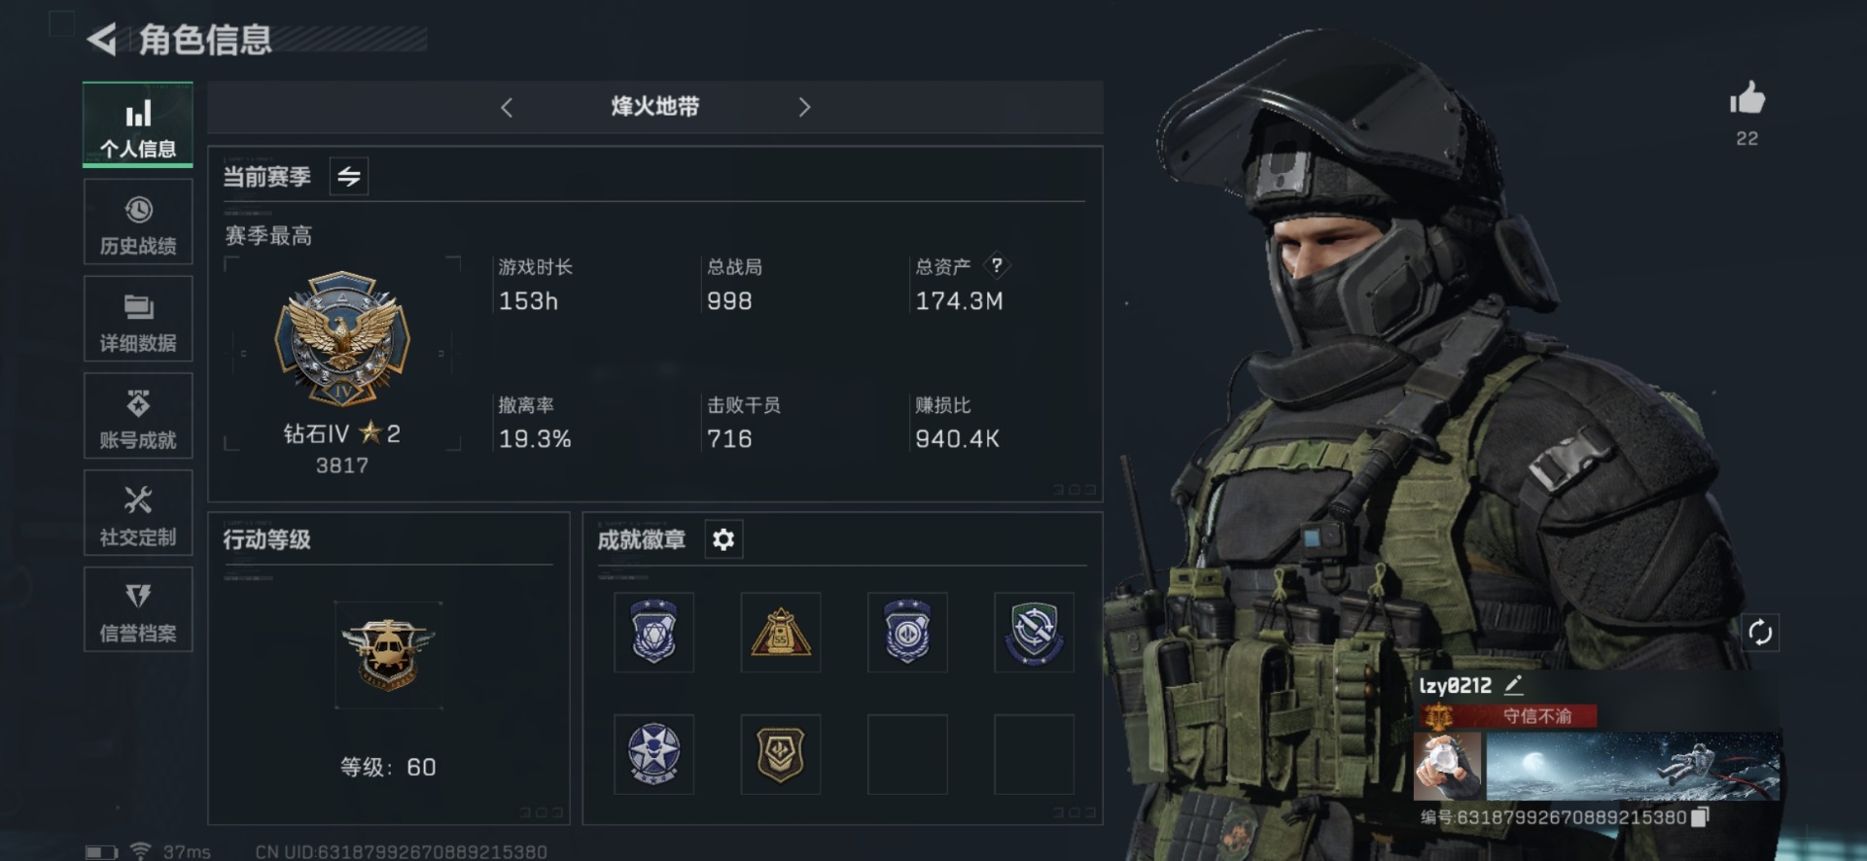Viewport: 1867px width, 861px height.
Task: Rotate character with the refresh icon
Action: (1760, 633)
